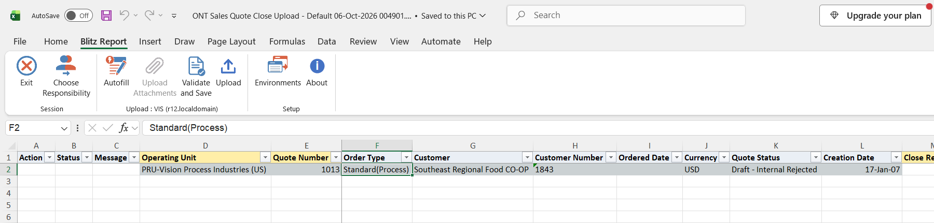Screen dimensions: 934x223
Task: Select customer number 1843 cell
Action: (575, 170)
